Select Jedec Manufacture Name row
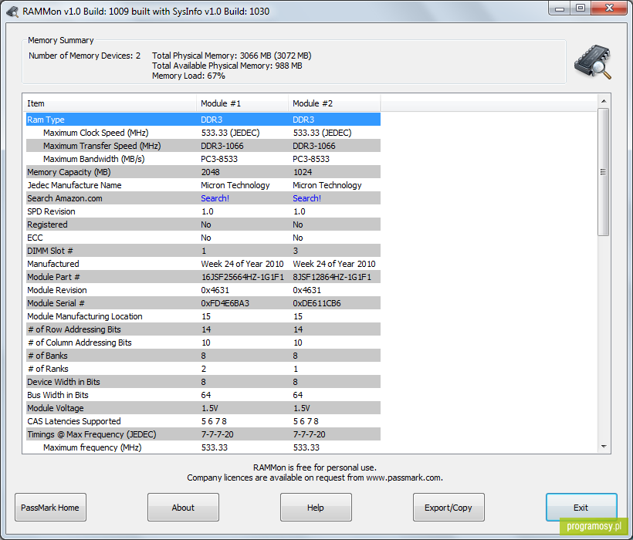The height and width of the screenshot is (540, 633). pyautogui.click(x=204, y=185)
